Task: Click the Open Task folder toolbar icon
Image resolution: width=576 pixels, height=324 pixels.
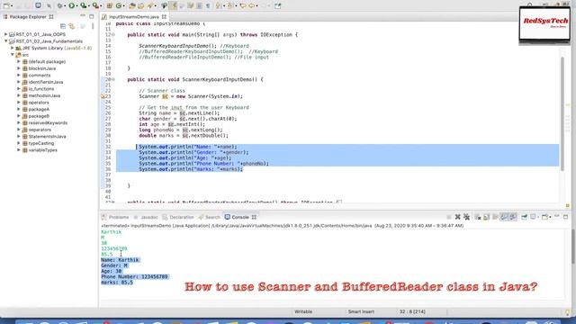Action: click(141, 5)
